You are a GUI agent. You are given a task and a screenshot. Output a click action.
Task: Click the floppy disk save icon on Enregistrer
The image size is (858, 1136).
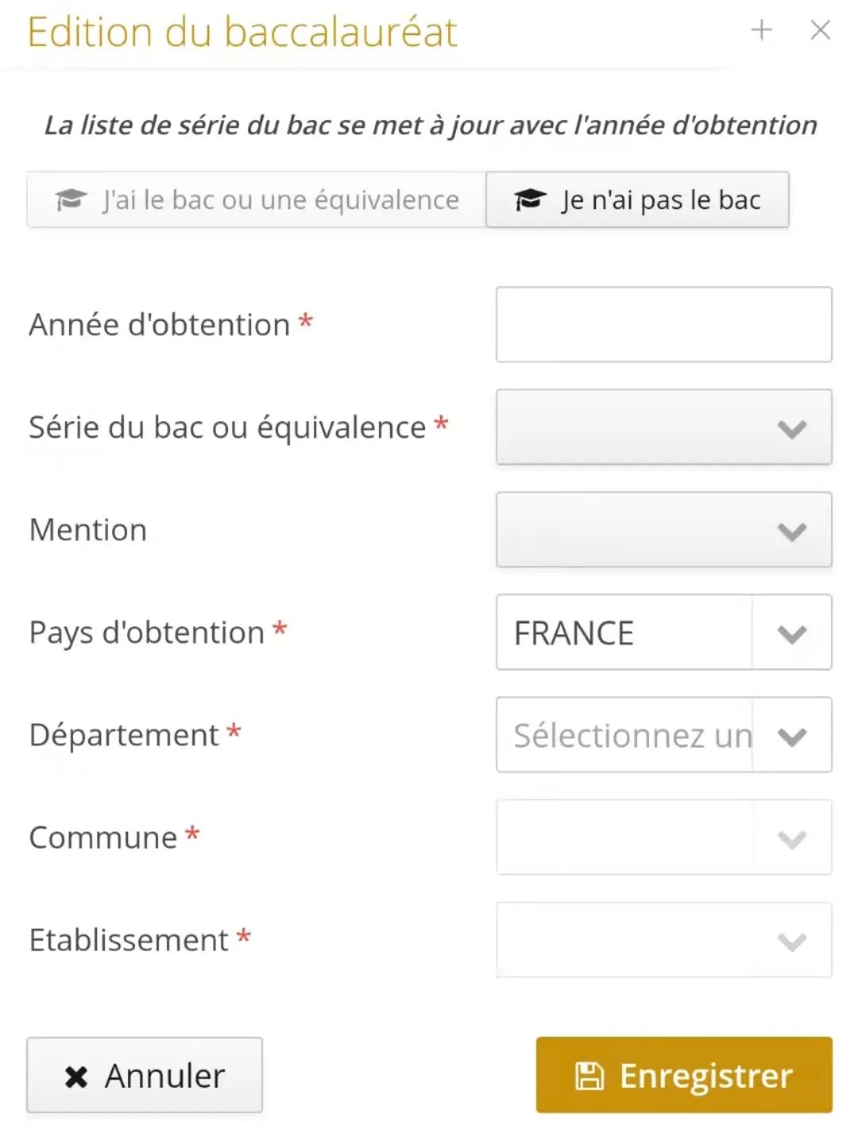(589, 1076)
